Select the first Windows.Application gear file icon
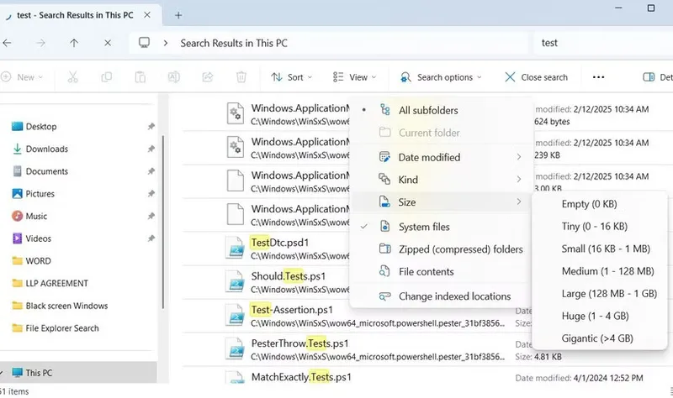673x398 pixels. click(236, 113)
